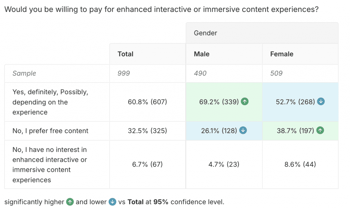
Task: Click the Male column header
Action: (x=202, y=54)
